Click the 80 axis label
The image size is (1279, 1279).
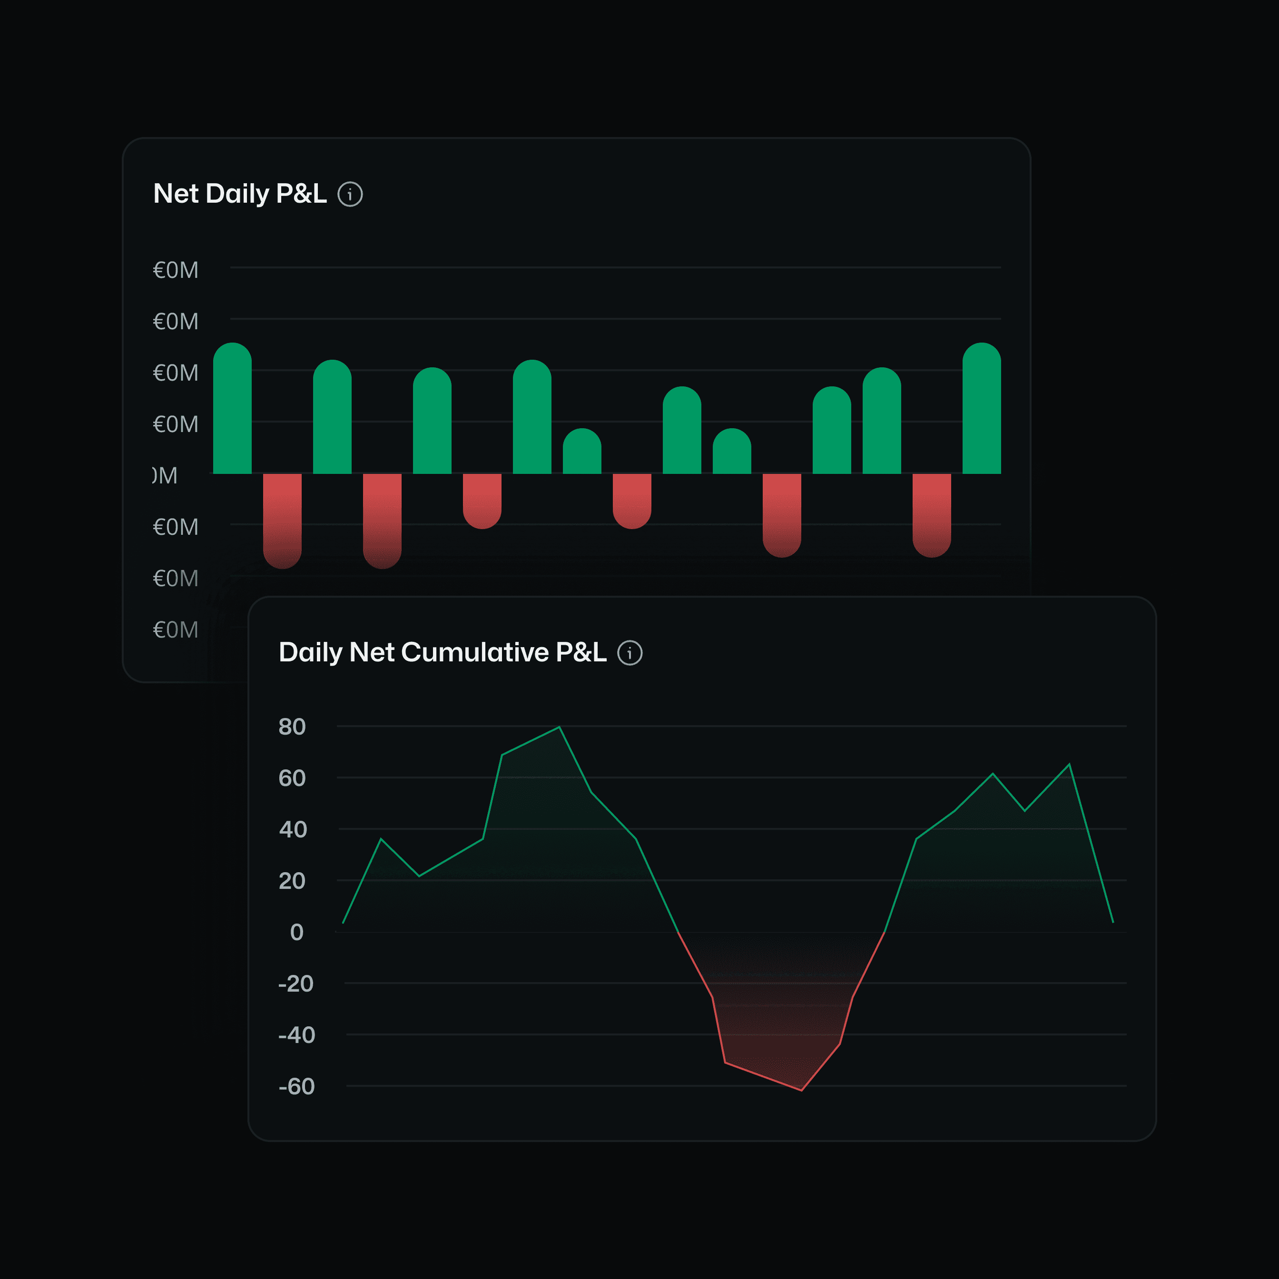(x=292, y=727)
